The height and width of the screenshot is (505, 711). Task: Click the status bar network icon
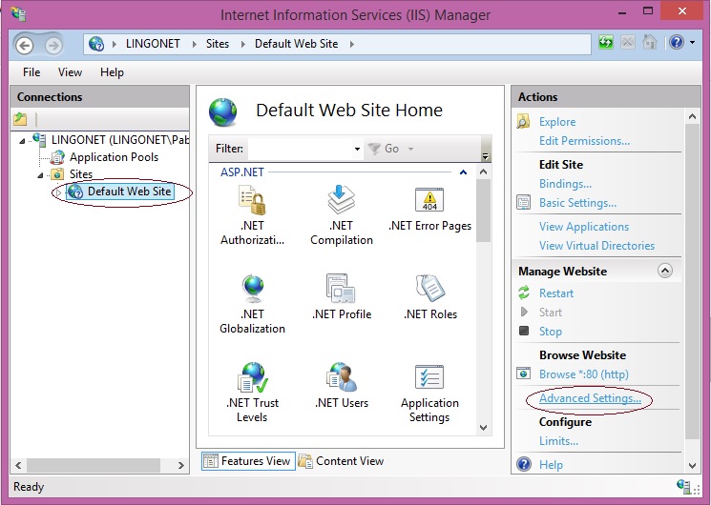point(683,486)
